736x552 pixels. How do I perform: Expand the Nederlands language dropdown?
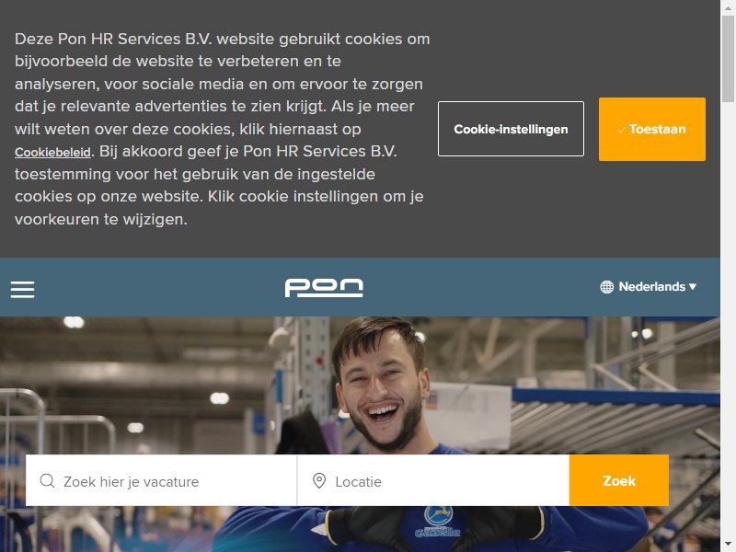[x=648, y=287]
